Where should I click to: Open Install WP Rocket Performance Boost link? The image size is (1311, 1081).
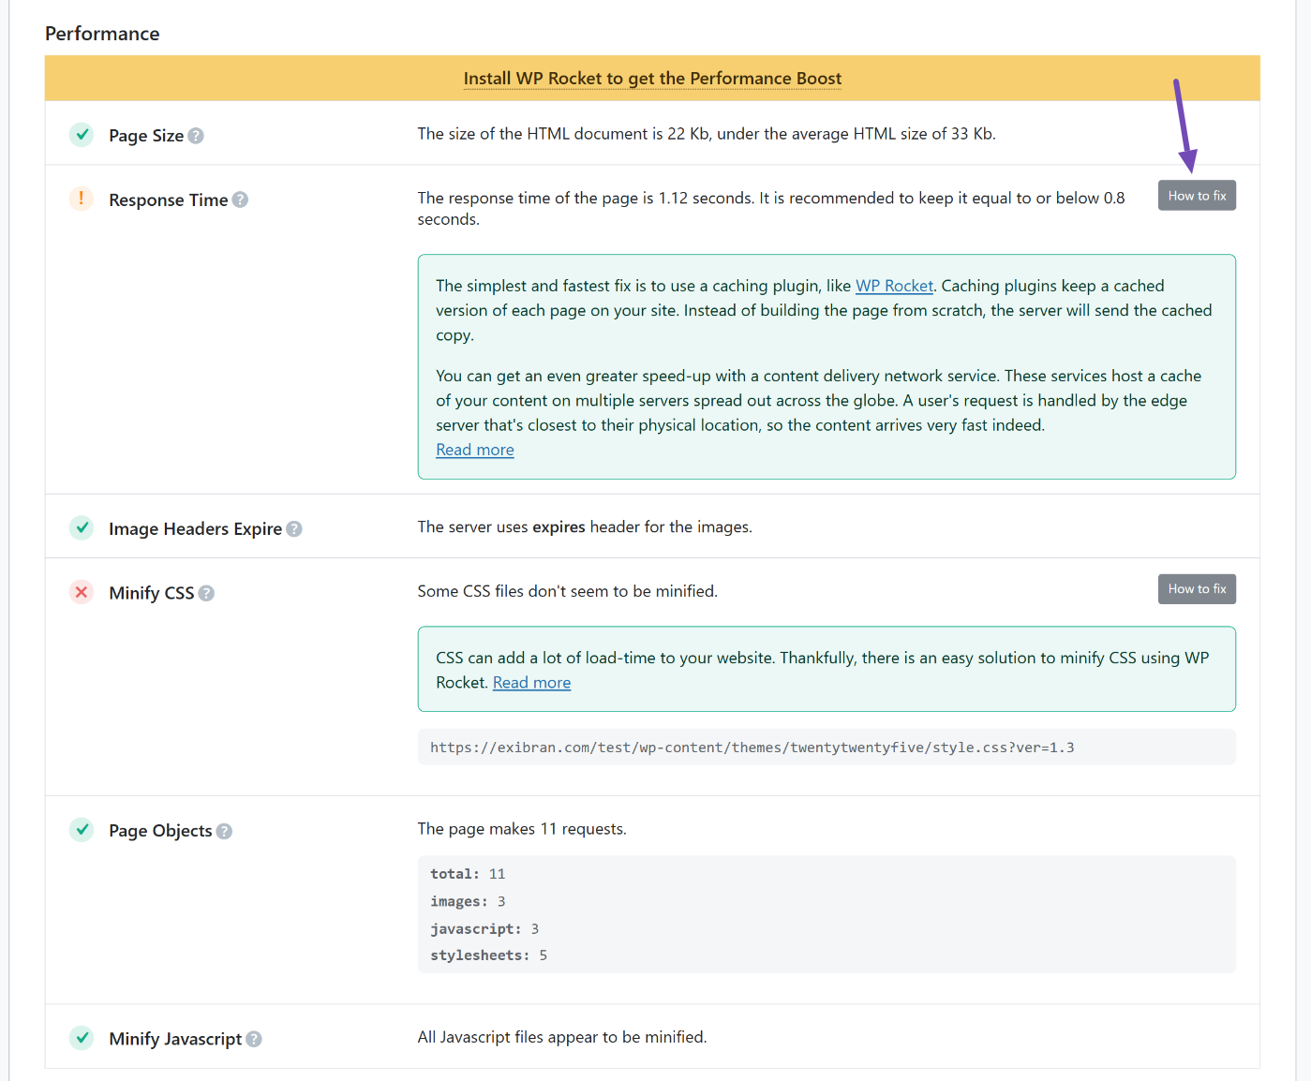point(652,79)
